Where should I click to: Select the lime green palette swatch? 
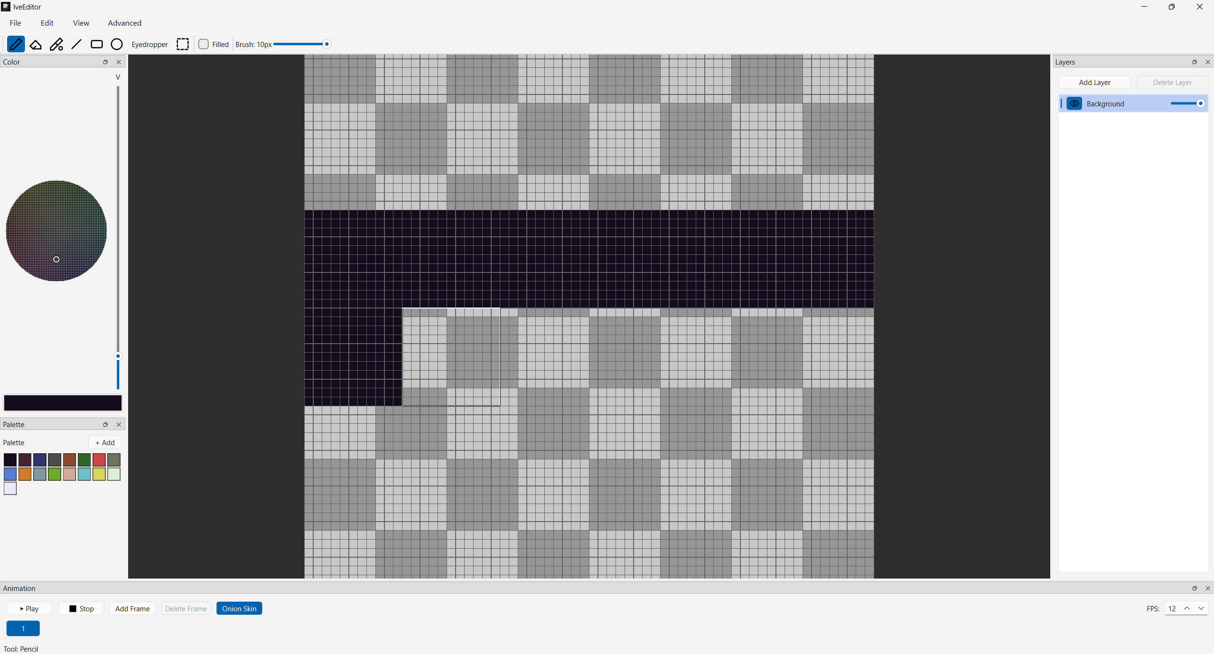click(x=55, y=474)
